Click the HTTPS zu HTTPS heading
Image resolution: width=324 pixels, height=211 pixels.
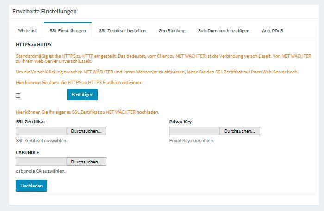tap(34, 44)
